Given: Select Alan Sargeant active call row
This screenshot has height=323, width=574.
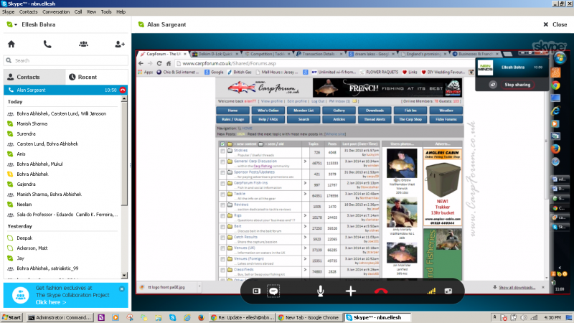Looking at the screenshot, I should 66,90.
